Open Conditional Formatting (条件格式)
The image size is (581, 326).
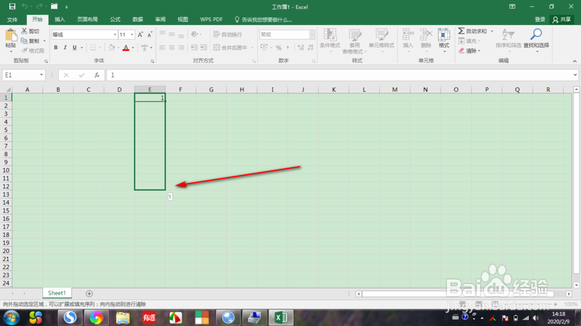[330, 40]
